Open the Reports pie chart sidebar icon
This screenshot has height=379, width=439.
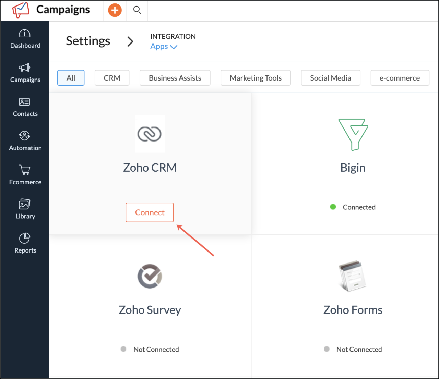[x=25, y=238]
